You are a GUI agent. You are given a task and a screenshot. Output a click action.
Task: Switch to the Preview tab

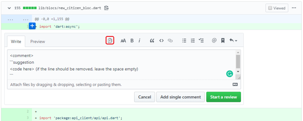point(38,41)
